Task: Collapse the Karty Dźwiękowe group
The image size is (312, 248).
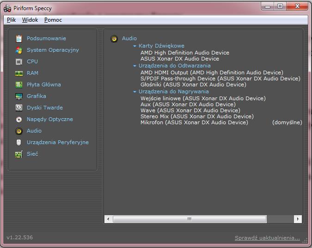Action: click(x=135, y=46)
